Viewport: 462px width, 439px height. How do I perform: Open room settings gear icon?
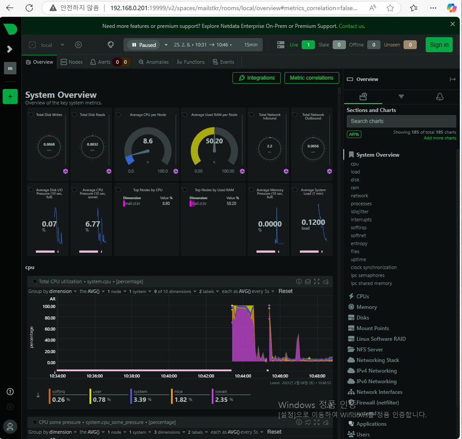pos(78,45)
